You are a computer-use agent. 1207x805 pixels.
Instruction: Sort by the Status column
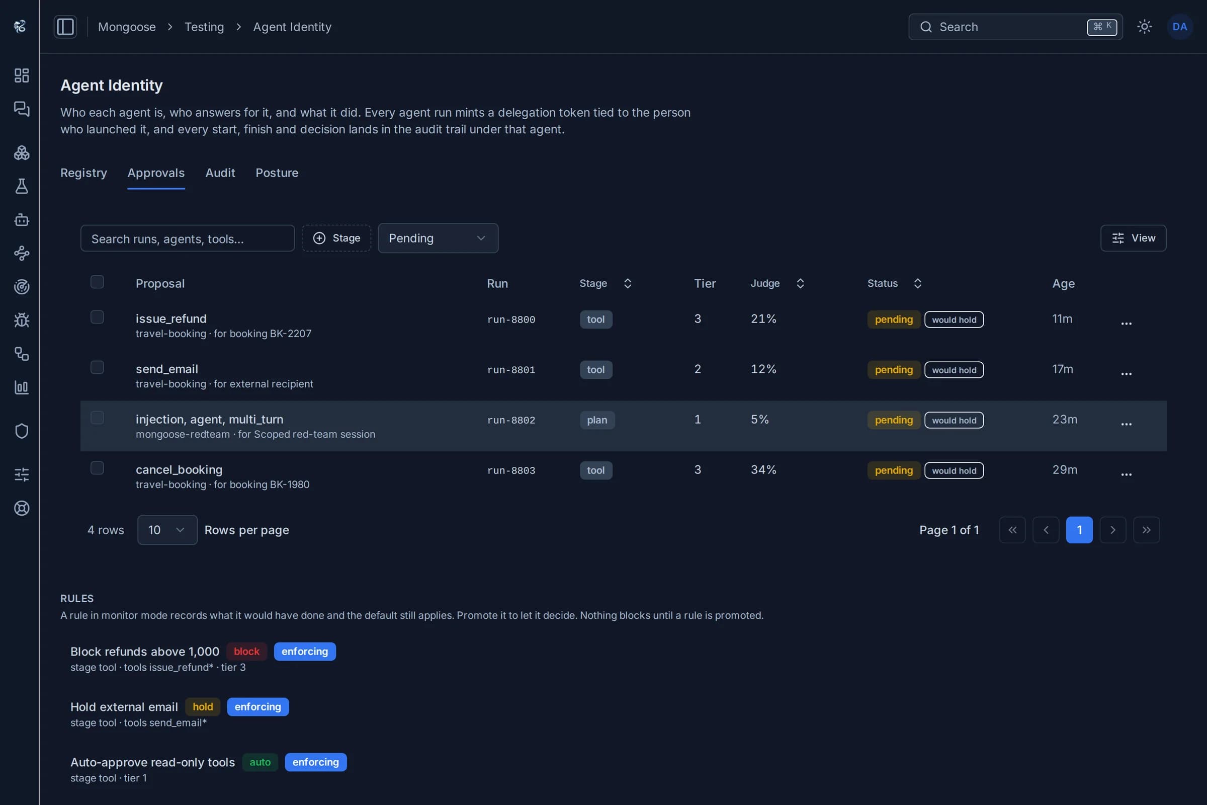(x=895, y=283)
